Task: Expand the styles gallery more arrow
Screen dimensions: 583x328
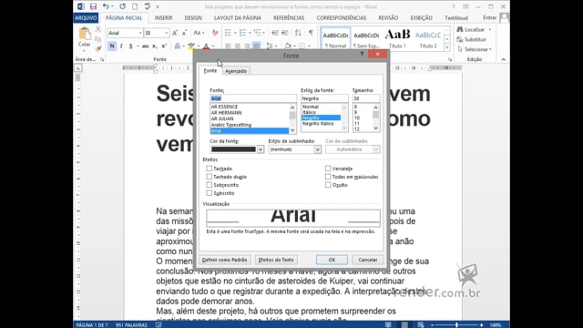Action: 447,47
